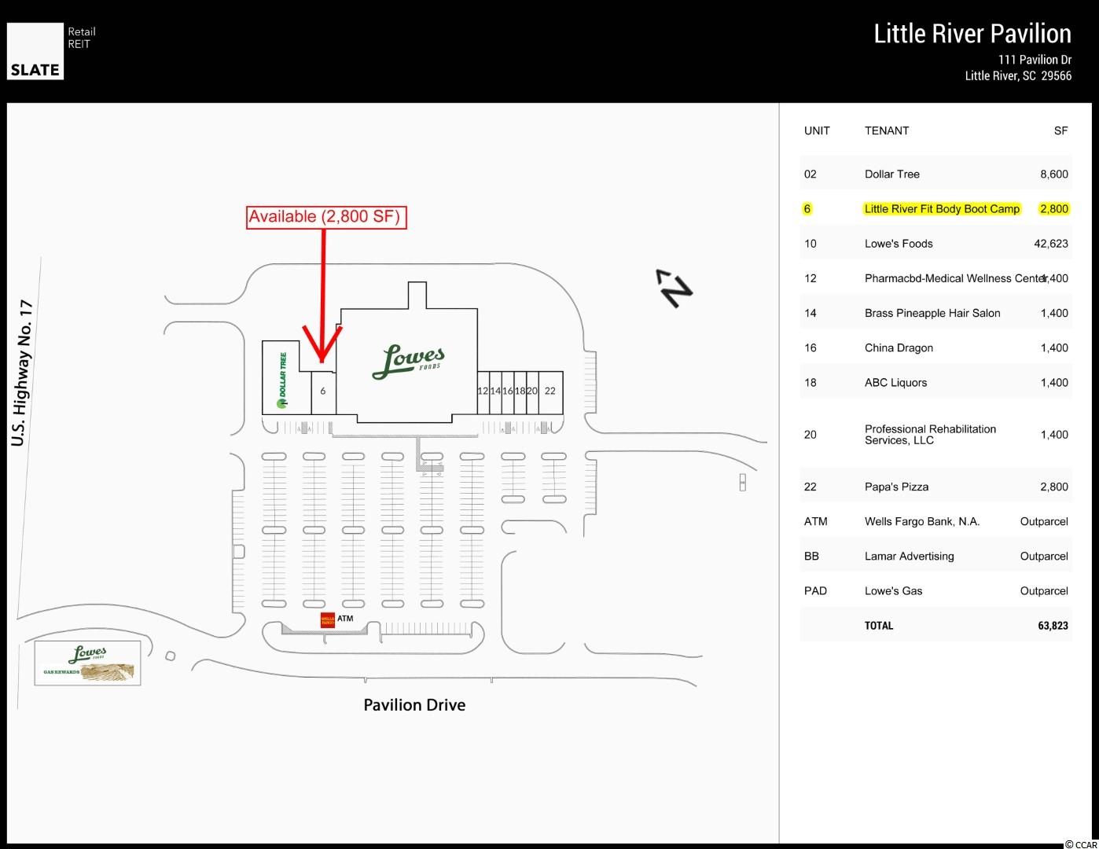Click the SF column header

click(1060, 130)
